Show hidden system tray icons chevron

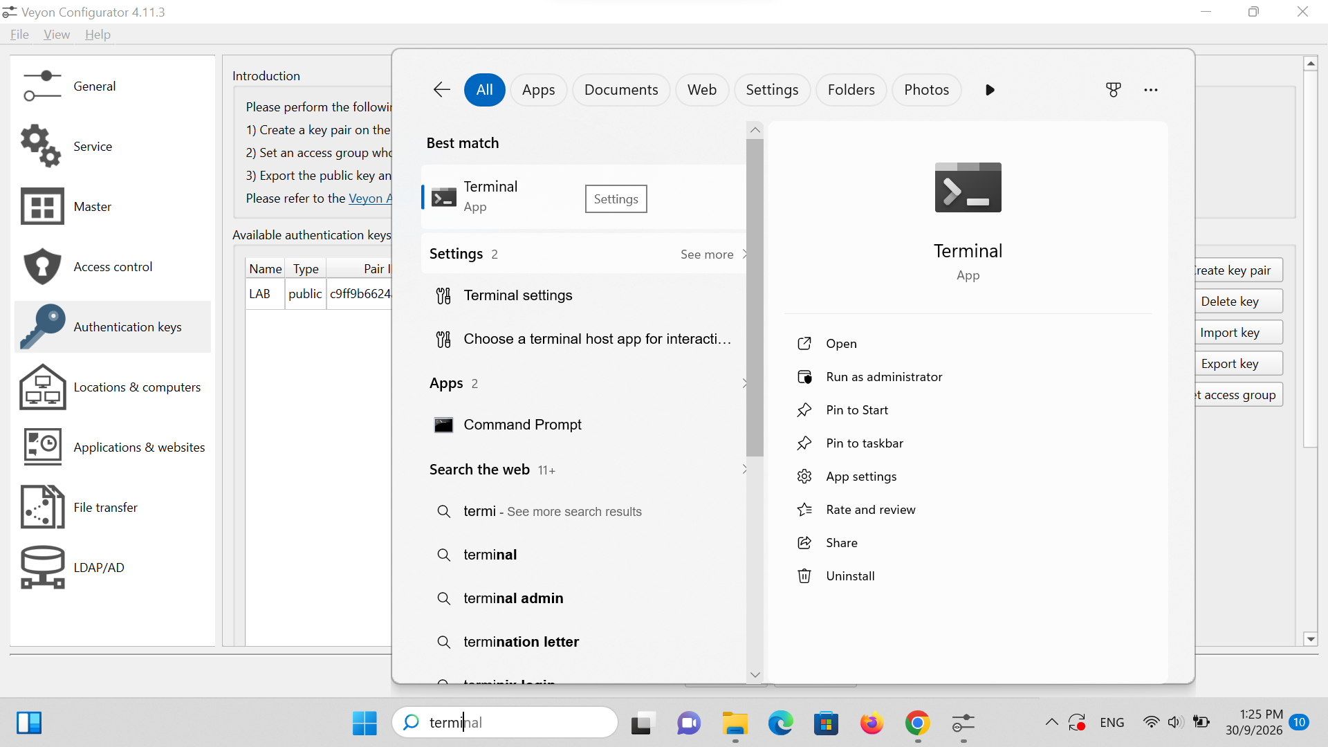point(1051,722)
